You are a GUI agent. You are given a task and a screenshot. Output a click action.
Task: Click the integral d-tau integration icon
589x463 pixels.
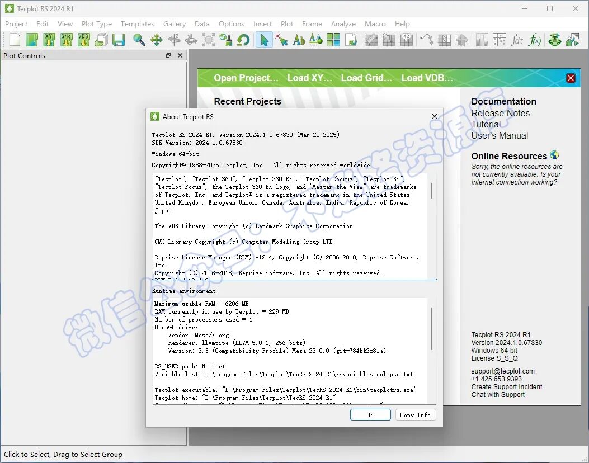517,40
